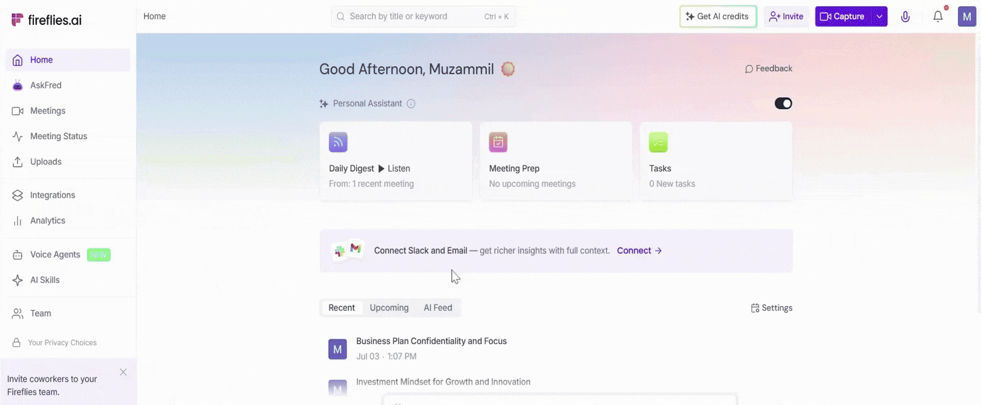Viewport: 981px width, 405px height.
Task: Click the microphone icon
Action: [905, 16]
